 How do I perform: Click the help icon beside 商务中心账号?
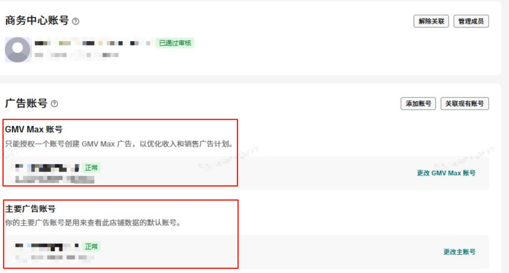coord(75,21)
